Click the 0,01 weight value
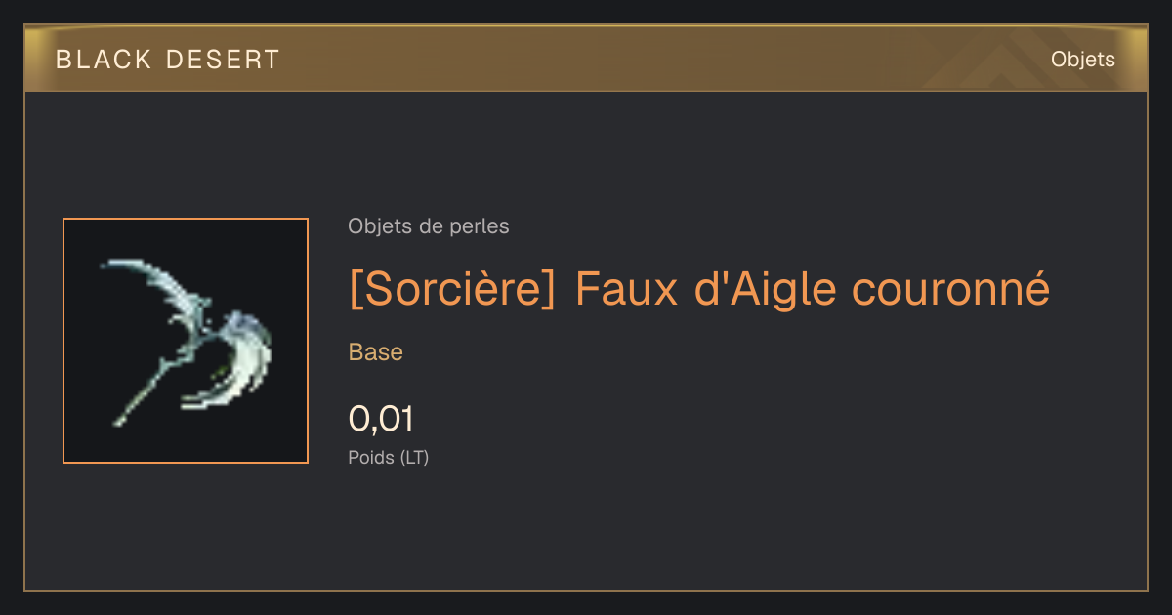The image size is (1172, 615). tap(381, 419)
